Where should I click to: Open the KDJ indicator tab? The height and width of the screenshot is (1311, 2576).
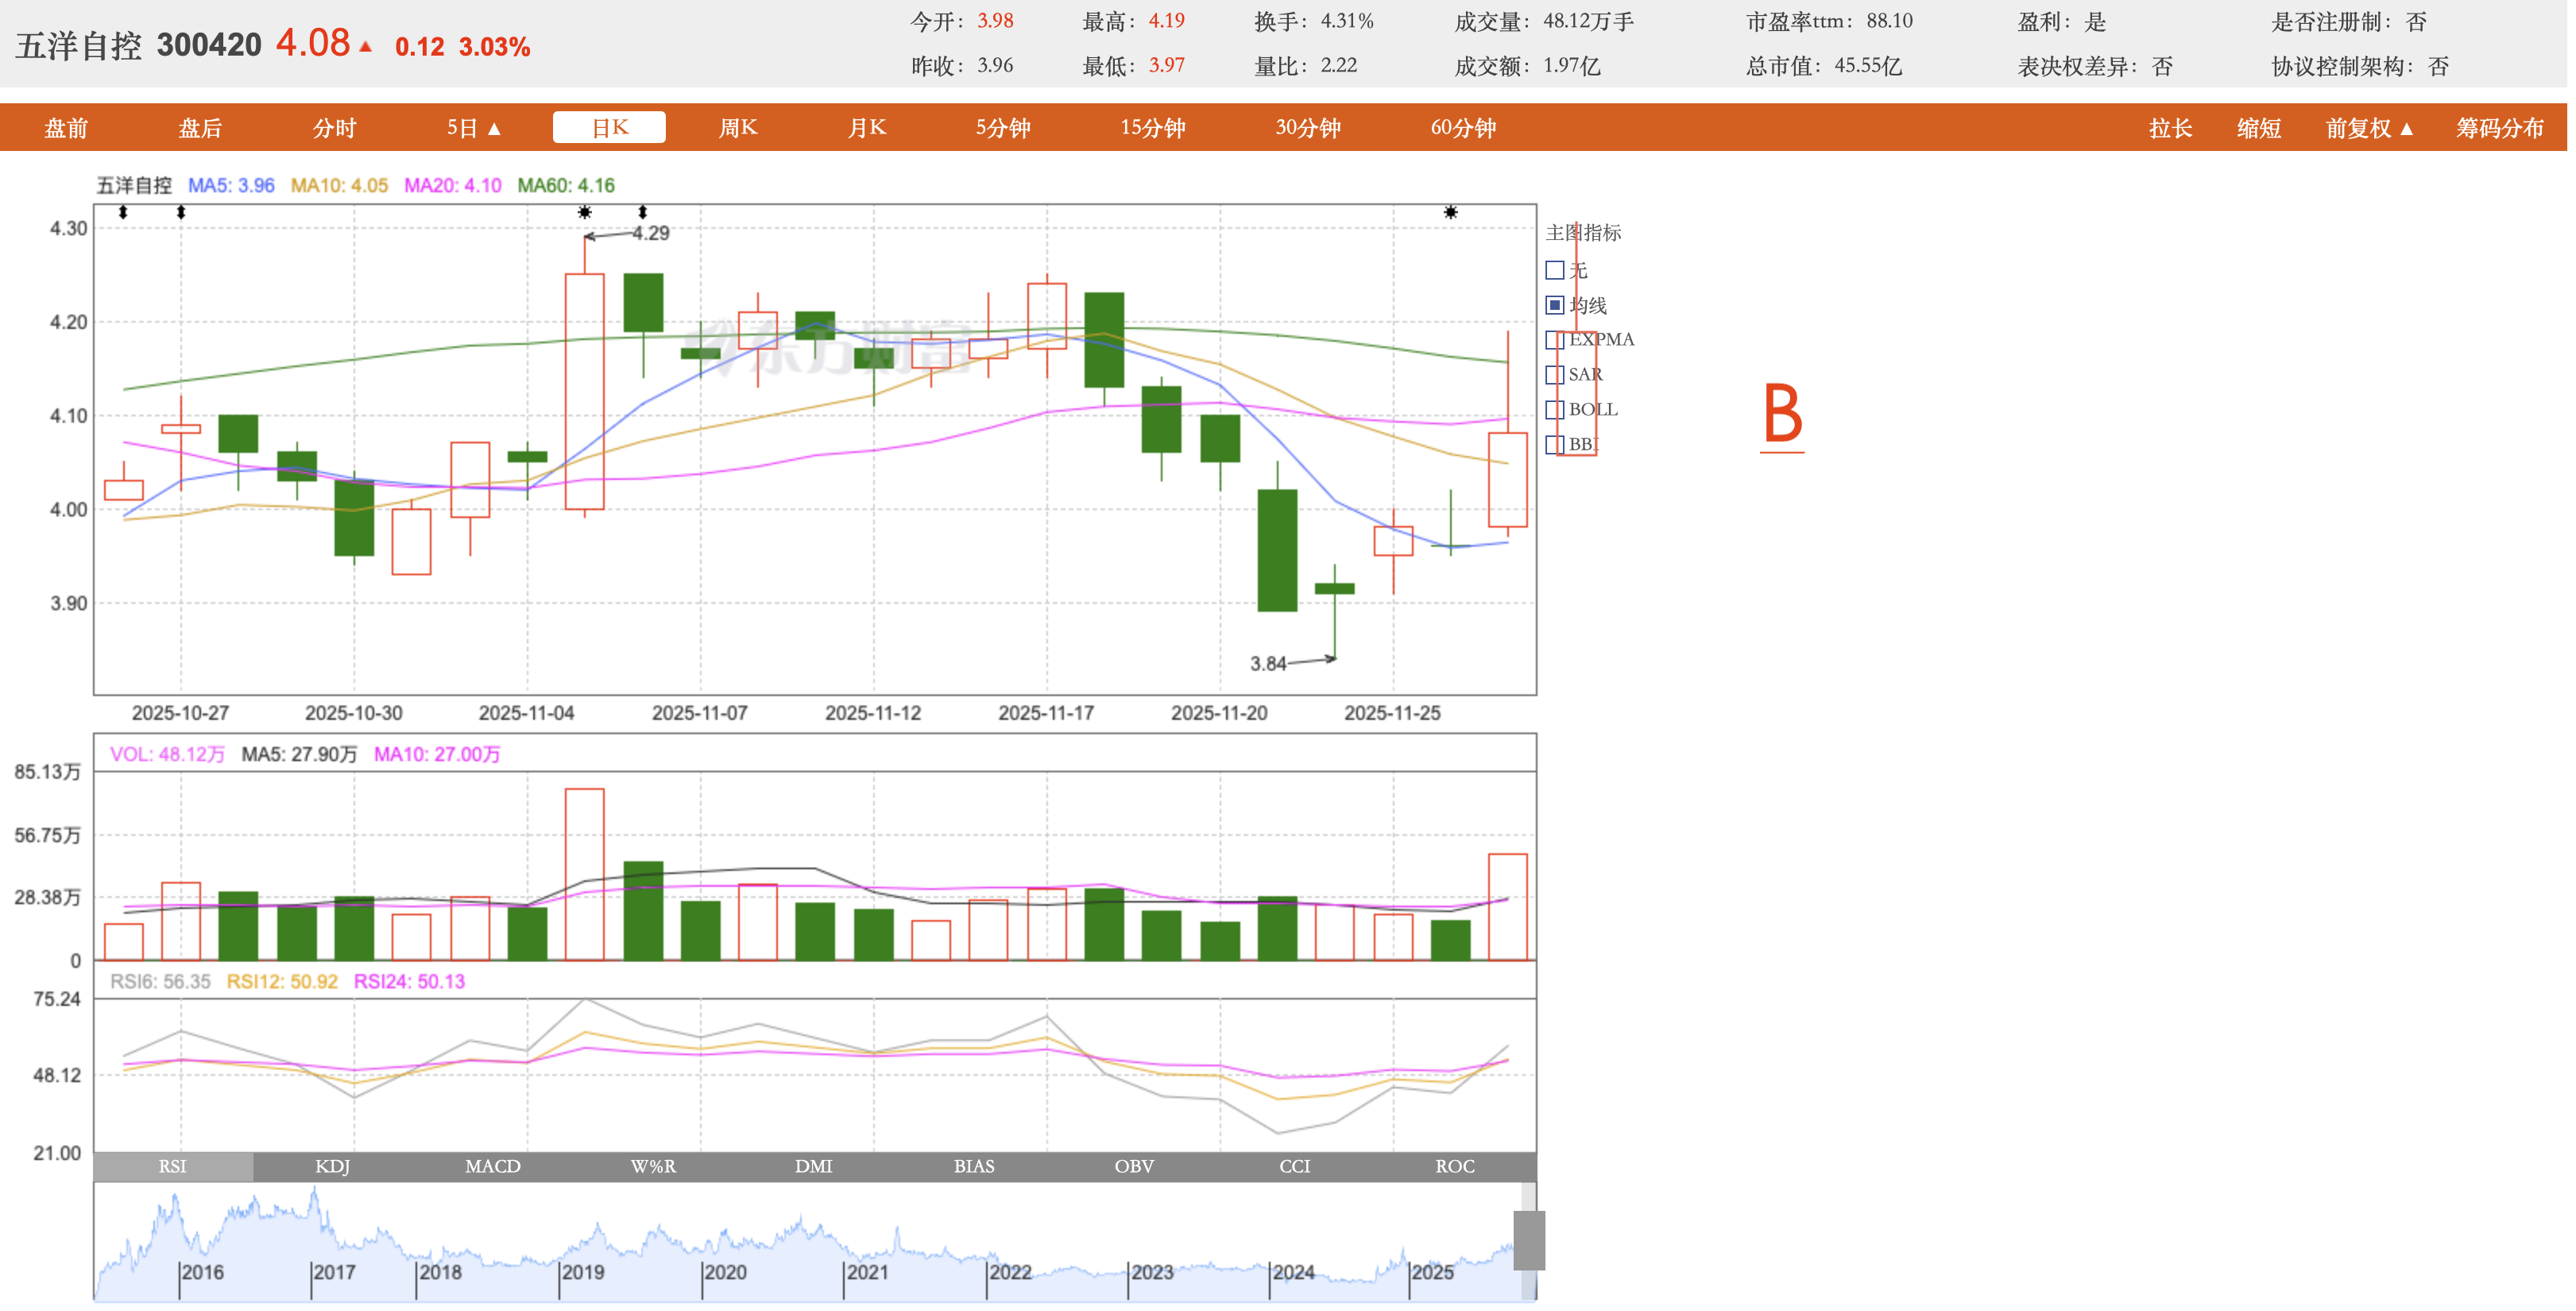332,1166
